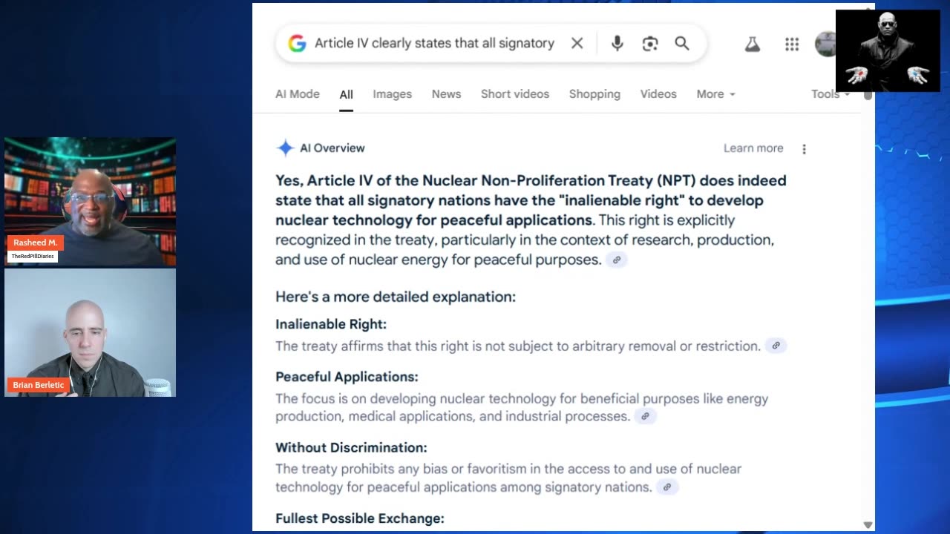The width and height of the screenshot is (950, 534).
Task: Open the Google account avatar
Action: pos(825,44)
